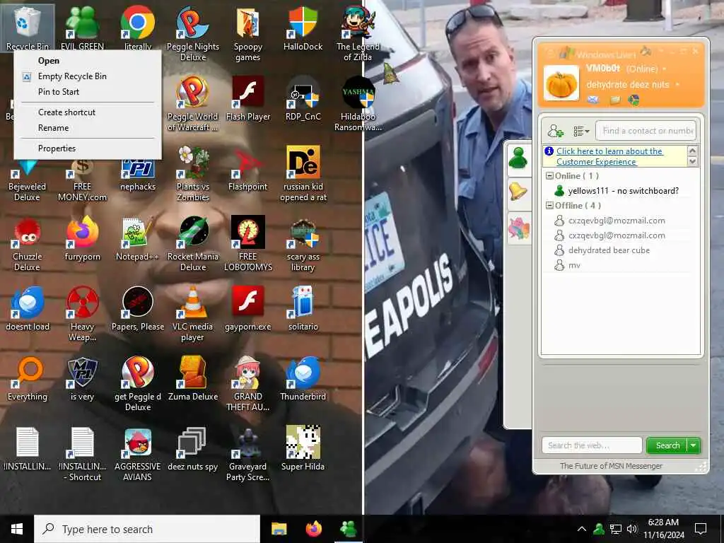Select the AGGRESSIVE AVIANS icon
This screenshot has width=724, height=543.
pyautogui.click(x=138, y=455)
